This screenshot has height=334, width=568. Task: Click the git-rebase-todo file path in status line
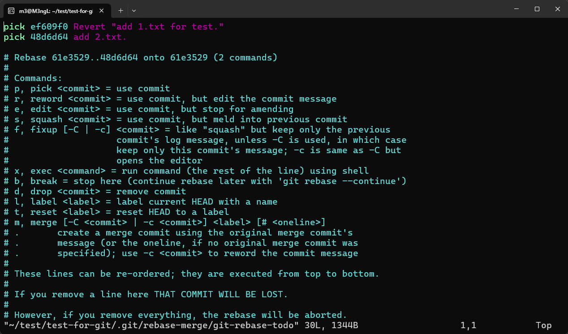(x=151, y=325)
